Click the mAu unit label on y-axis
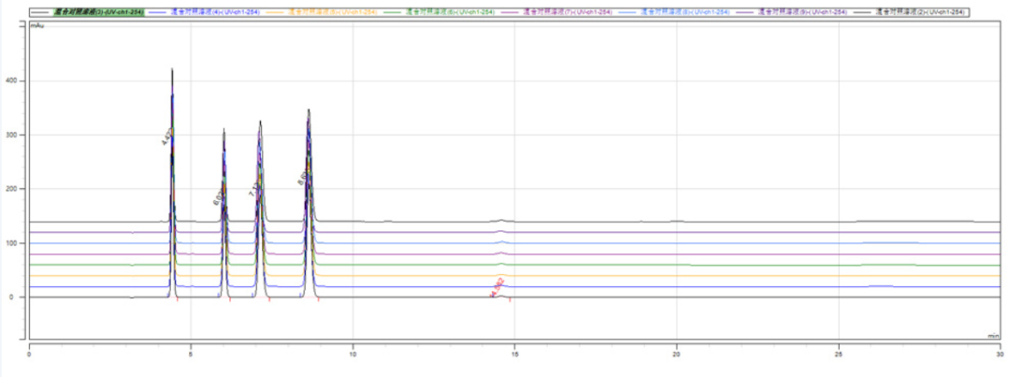The width and height of the screenshot is (1010, 377). pos(36,24)
